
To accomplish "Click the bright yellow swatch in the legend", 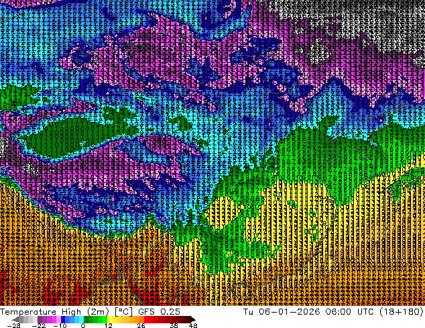I will pyautogui.click(x=109, y=319).
